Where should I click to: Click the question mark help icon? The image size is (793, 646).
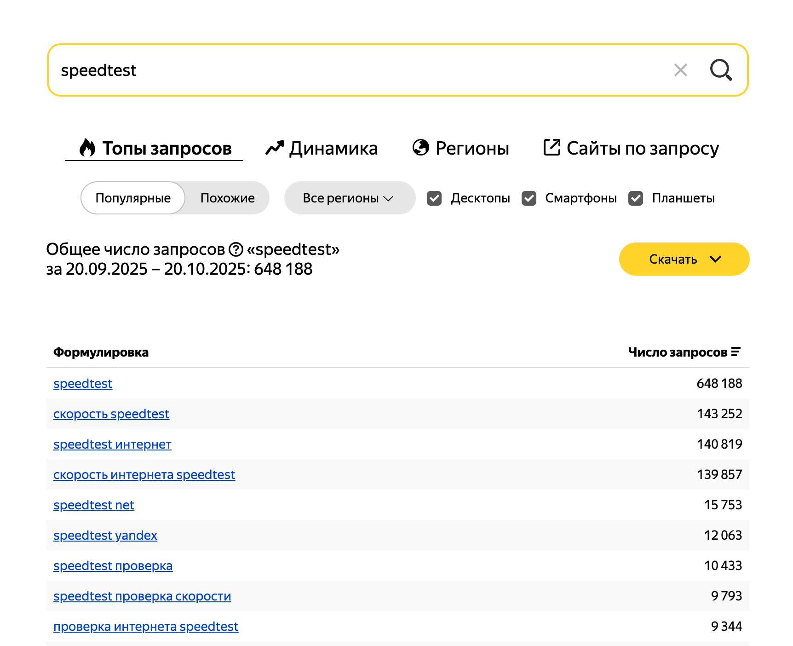coord(236,249)
